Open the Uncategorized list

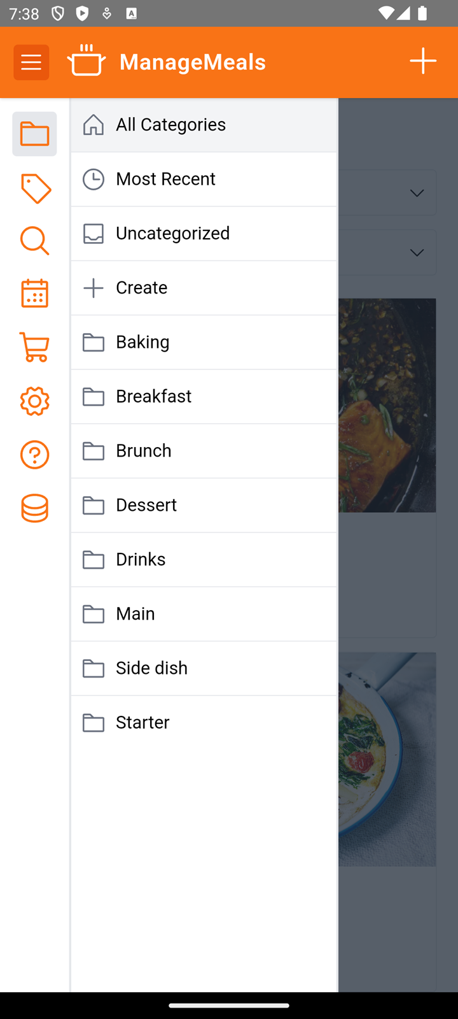[x=204, y=234]
